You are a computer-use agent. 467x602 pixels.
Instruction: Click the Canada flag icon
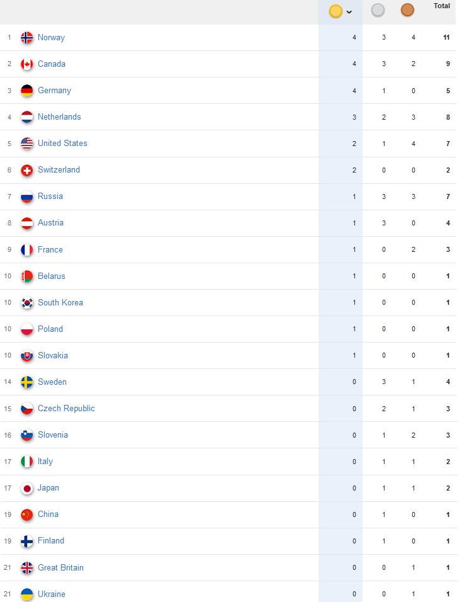(27, 64)
